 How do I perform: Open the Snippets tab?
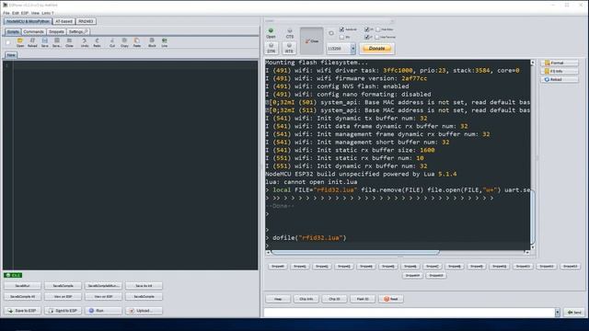[x=56, y=32]
